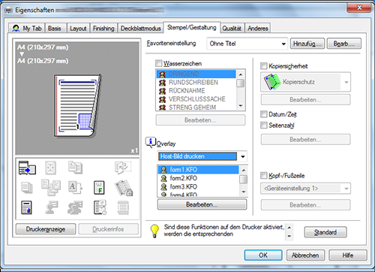This screenshot has width=375, height=272.
Task: Click the stamp icon beside DRINGEND
Action: (x=163, y=74)
